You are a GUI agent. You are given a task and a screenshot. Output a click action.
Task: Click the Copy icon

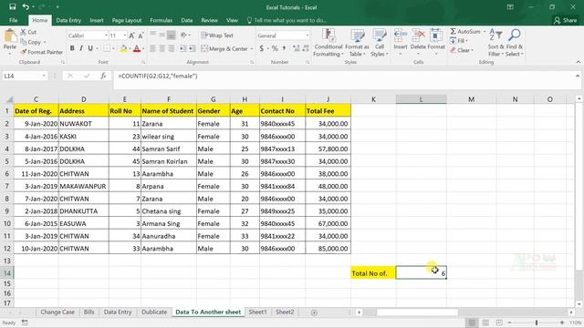(24, 42)
